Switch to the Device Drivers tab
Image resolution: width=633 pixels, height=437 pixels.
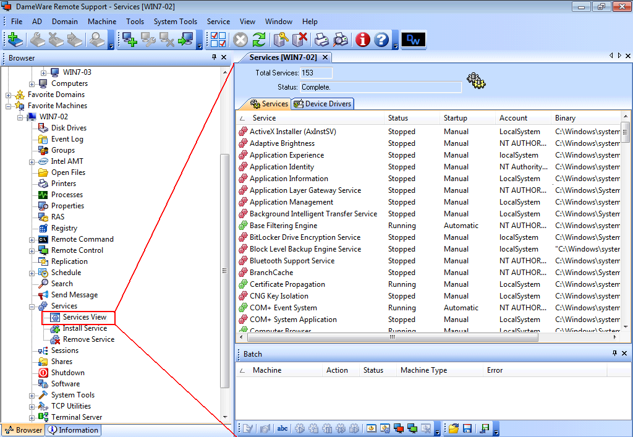point(323,104)
